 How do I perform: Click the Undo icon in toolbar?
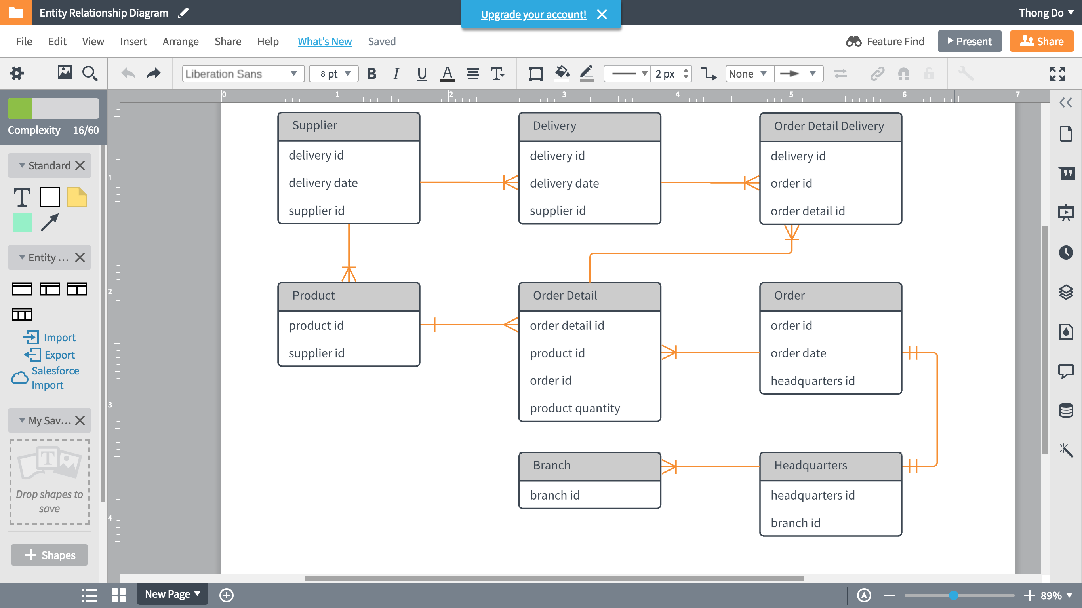128,74
